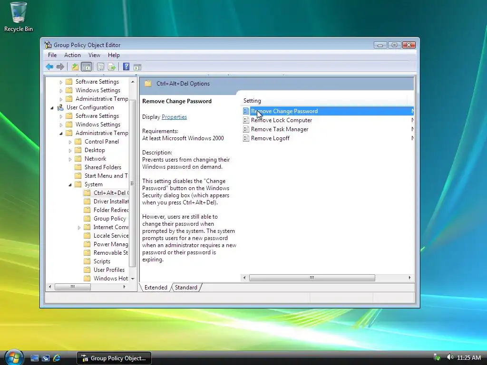
Task: Click the Remove Logoff policy icon
Action: pyautogui.click(x=246, y=138)
